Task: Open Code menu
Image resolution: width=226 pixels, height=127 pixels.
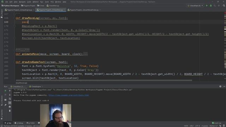Action: coord(29,2)
